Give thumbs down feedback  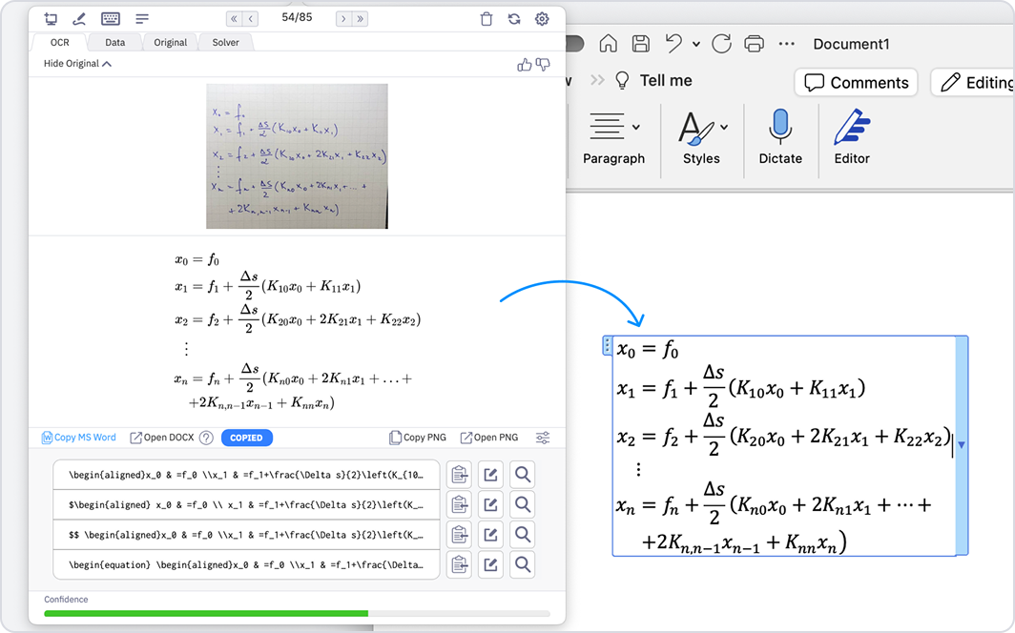pos(543,65)
